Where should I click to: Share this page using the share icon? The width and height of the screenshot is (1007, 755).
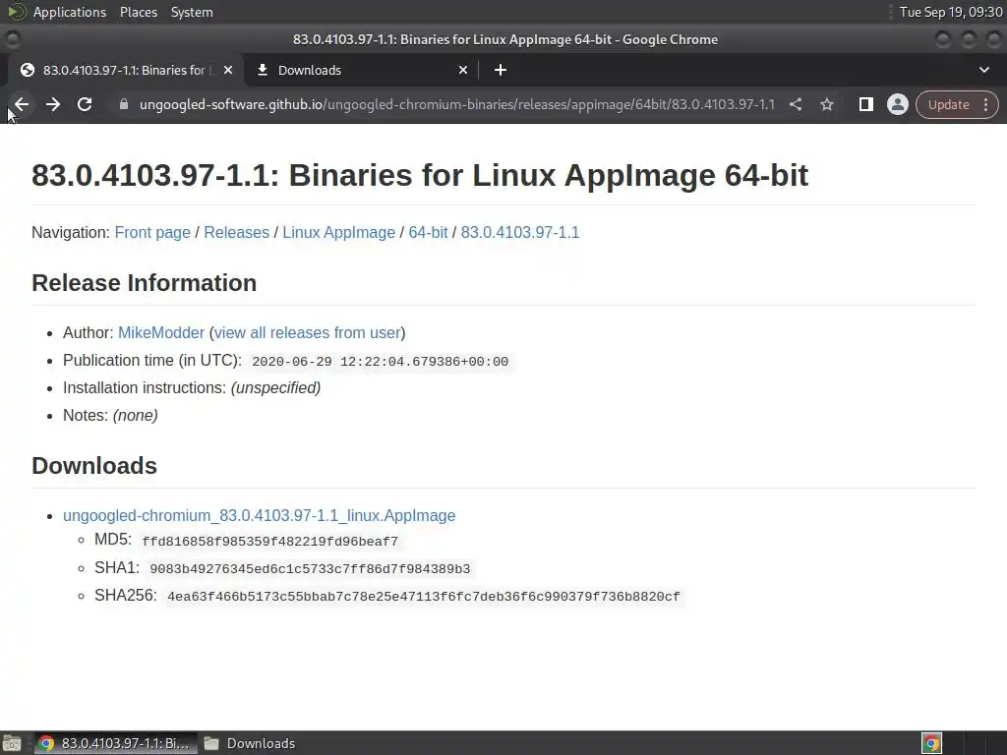click(795, 104)
